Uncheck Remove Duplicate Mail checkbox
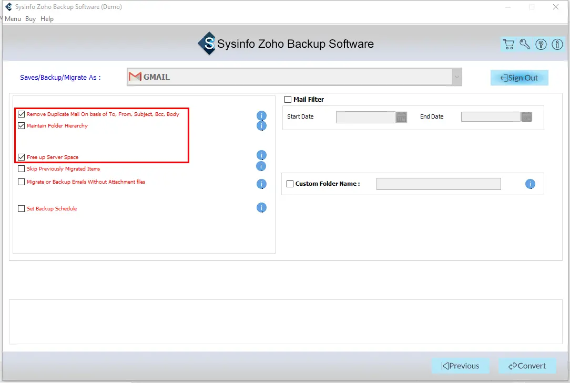570x383 pixels. click(21, 114)
